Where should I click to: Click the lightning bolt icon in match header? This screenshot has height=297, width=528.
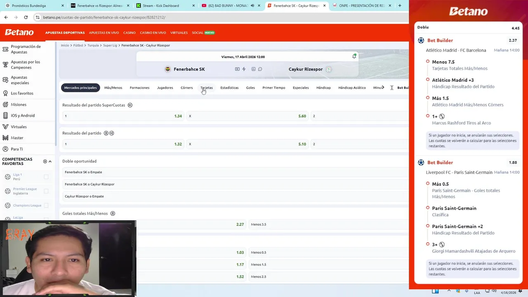click(x=244, y=69)
